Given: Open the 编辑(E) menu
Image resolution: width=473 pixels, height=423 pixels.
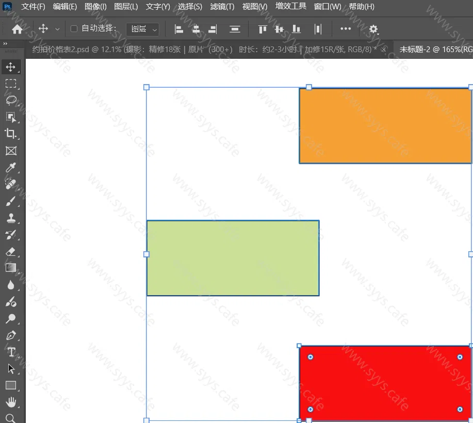Looking at the screenshot, I should point(65,6).
